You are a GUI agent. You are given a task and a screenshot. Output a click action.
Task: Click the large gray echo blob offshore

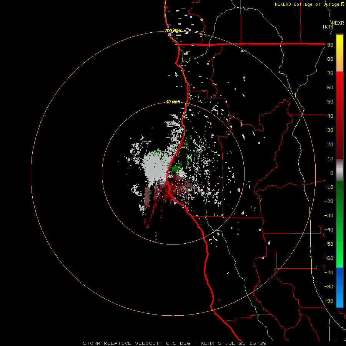pos(156,166)
